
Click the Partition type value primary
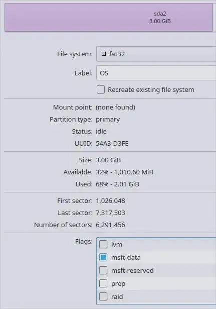pyautogui.click(x=108, y=120)
